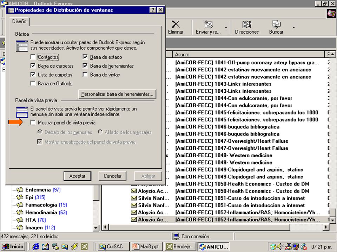Click the message list scroll-right arrow
The width and height of the screenshot is (337, 252).
[x=326, y=227]
